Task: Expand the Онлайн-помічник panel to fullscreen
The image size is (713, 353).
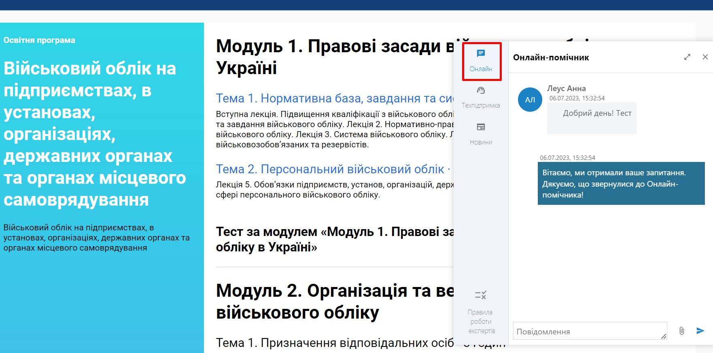Action: (687, 57)
